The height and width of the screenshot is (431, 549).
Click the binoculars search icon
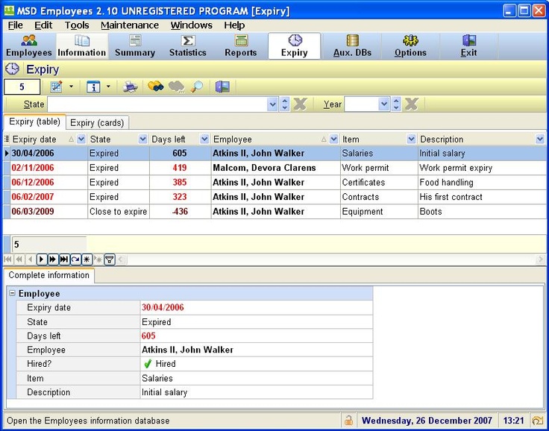pyautogui.click(x=155, y=86)
